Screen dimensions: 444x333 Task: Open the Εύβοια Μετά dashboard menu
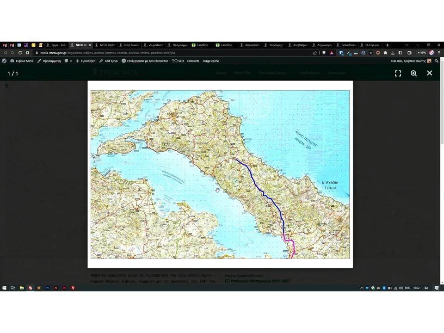[22, 61]
